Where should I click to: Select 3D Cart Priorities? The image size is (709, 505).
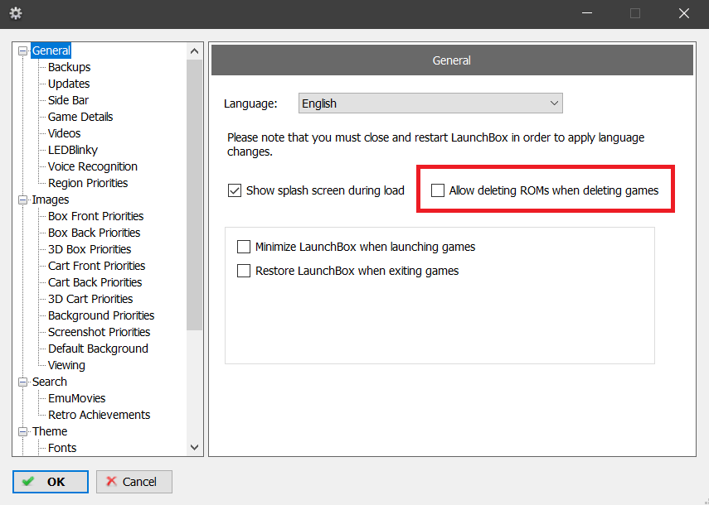90,299
